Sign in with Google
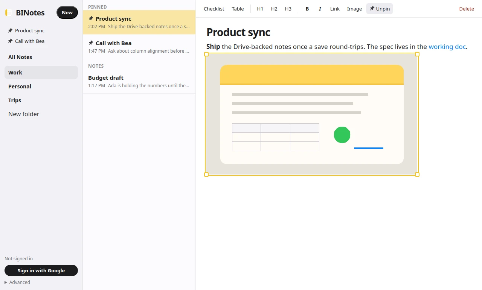 pyautogui.click(x=41, y=270)
